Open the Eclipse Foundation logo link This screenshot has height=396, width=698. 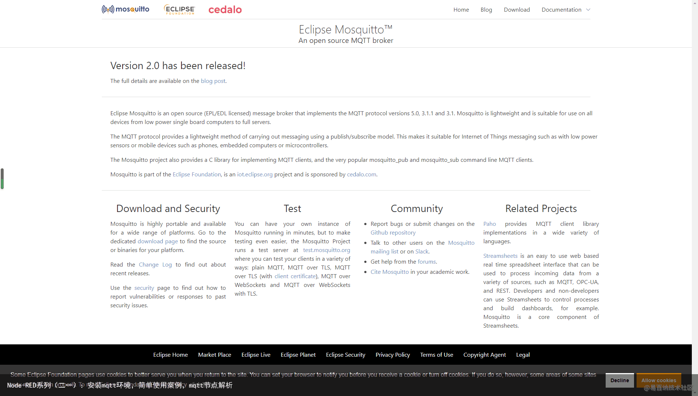179,9
